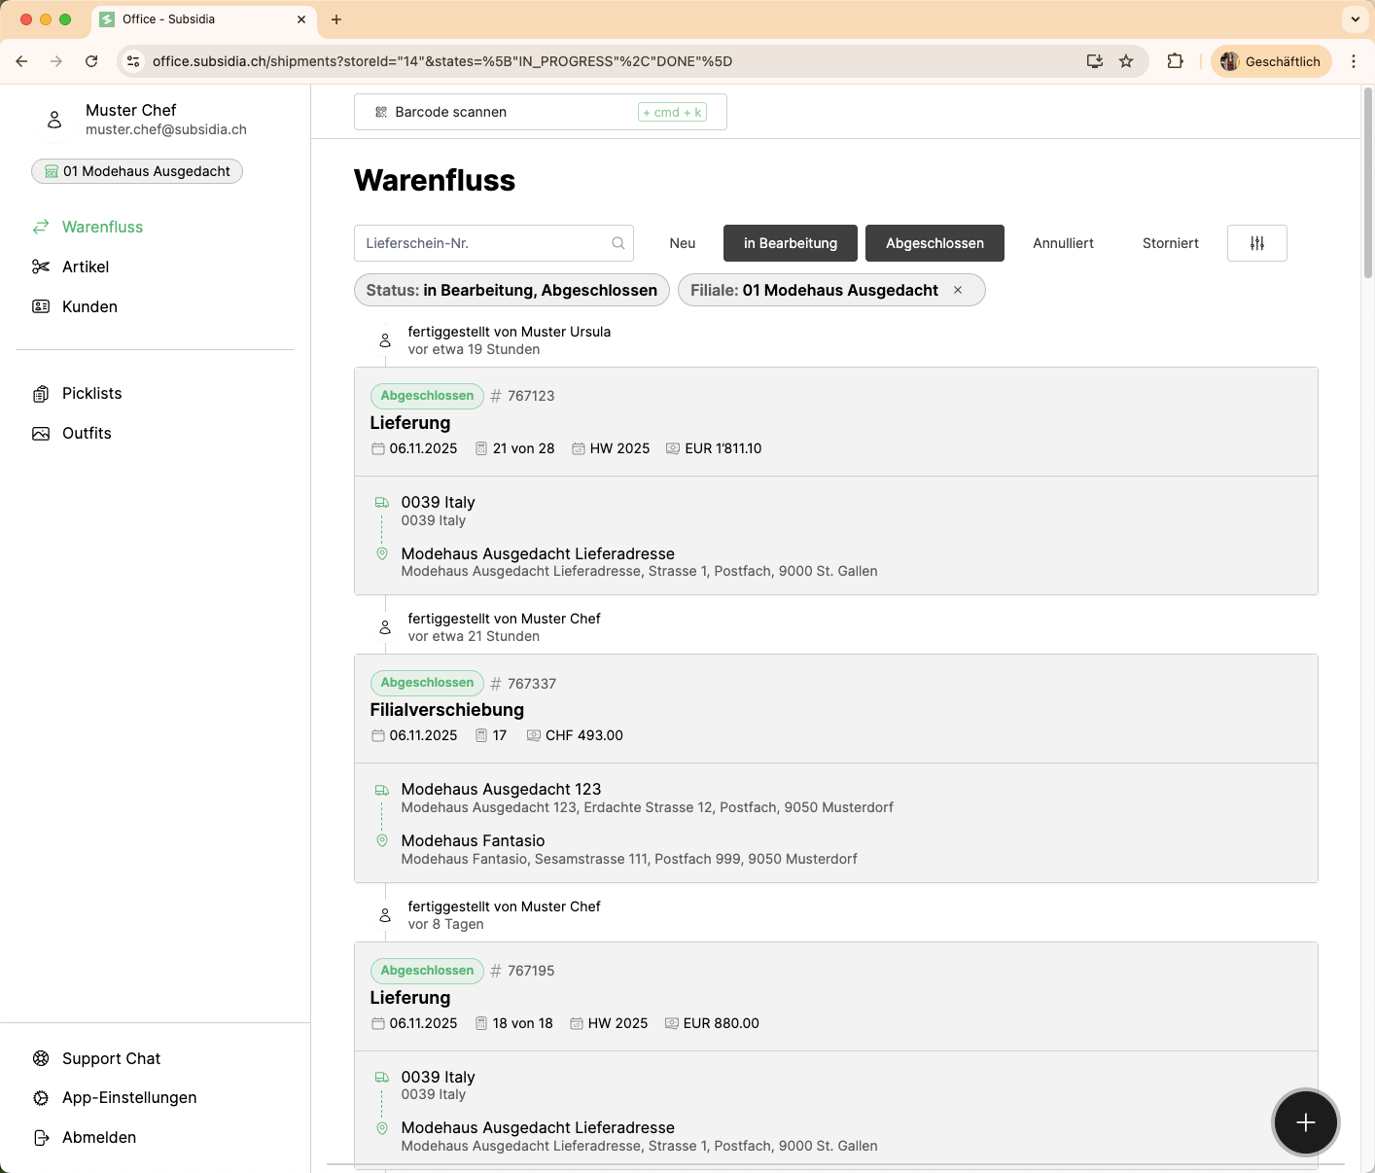Enable the 'Neu' status filter
This screenshot has height=1173, width=1375.
(682, 243)
